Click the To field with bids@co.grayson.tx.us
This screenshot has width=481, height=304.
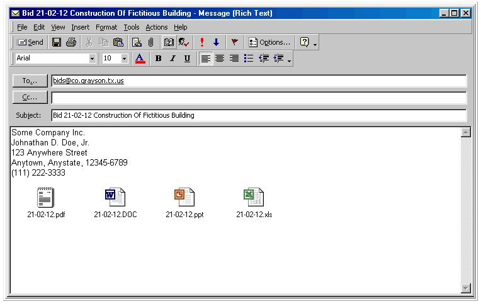click(x=259, y=81)
